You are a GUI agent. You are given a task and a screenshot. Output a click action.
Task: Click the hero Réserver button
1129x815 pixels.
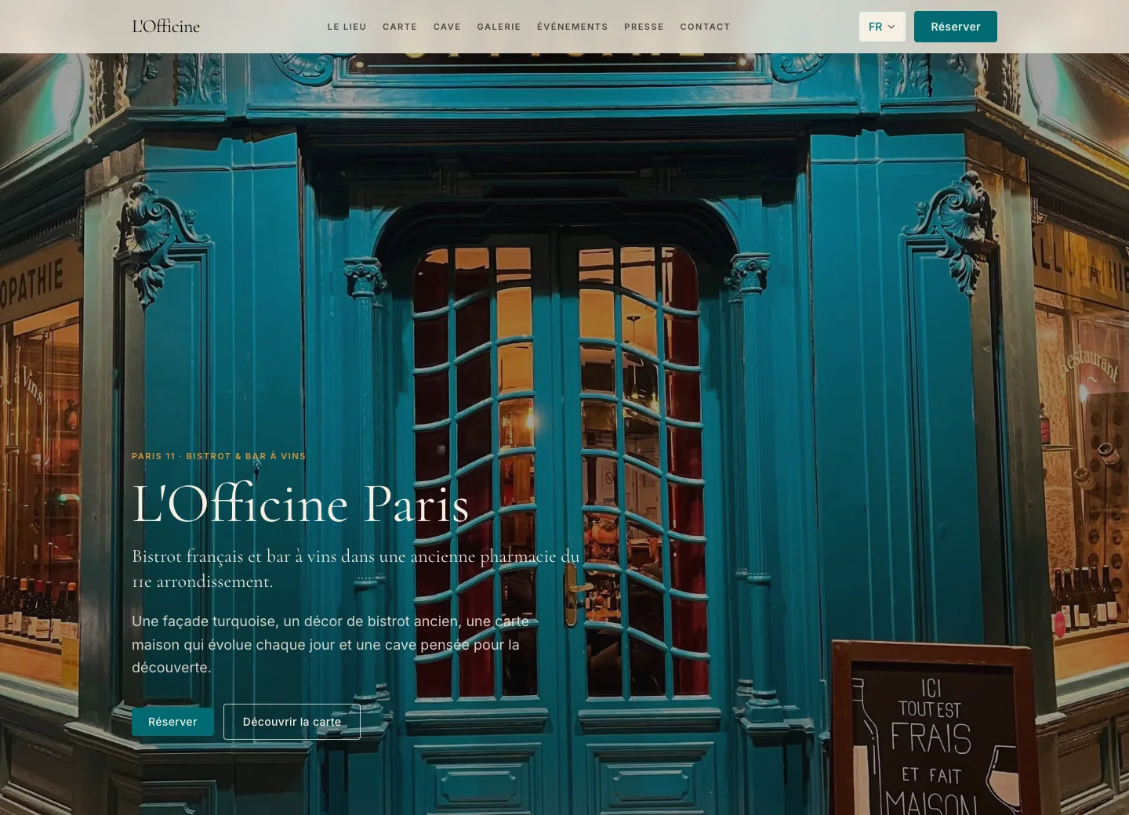(172, 722)
